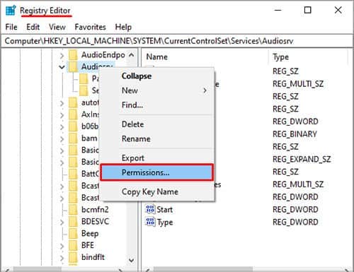This screenshot has width=354, height=272.
Task: Open the New submenu arrow
Action: point(205,90)
